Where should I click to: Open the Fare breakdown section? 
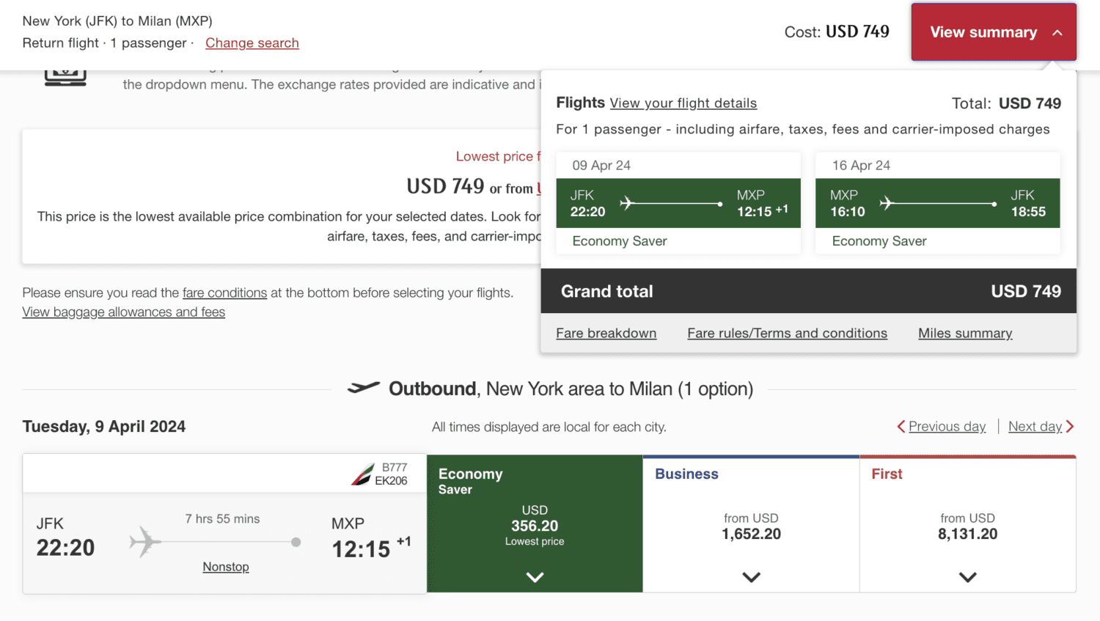click(x=606, y=333)
